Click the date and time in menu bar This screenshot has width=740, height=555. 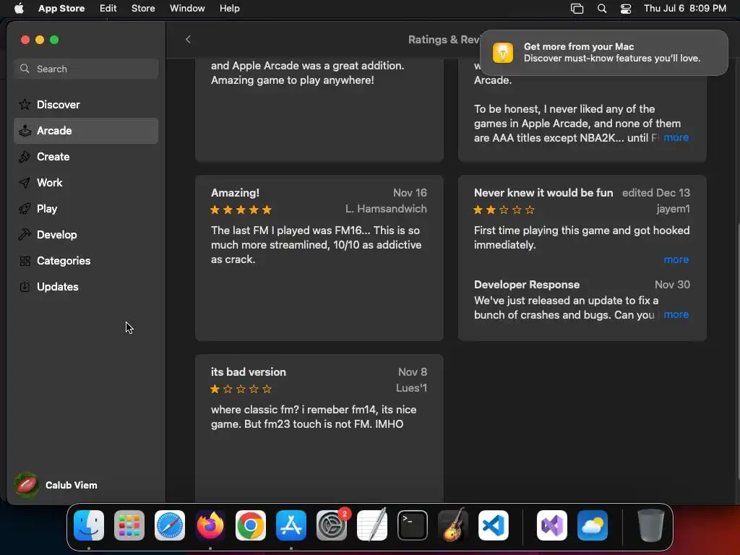click(x=685, y=9)
